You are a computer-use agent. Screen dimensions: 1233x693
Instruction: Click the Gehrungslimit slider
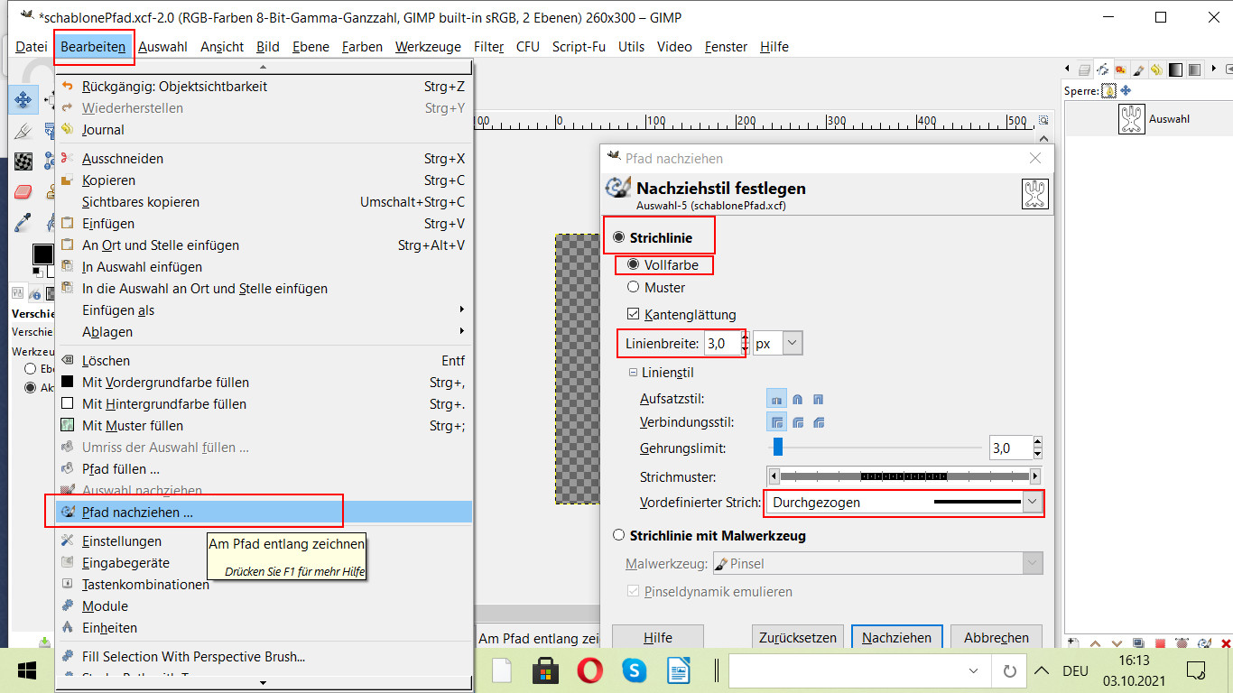[875, 448]
